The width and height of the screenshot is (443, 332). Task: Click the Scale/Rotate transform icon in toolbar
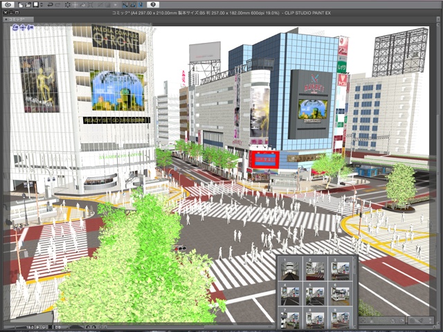coord(90,5)
